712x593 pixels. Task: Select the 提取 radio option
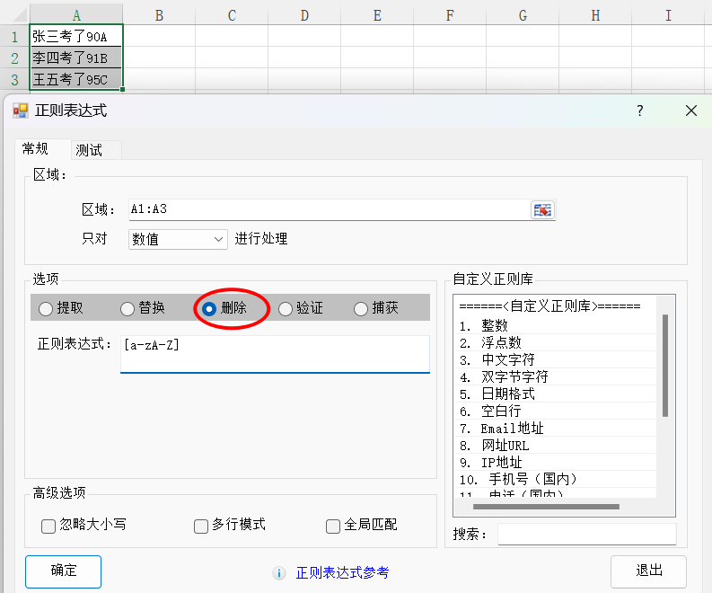(46, 309)
